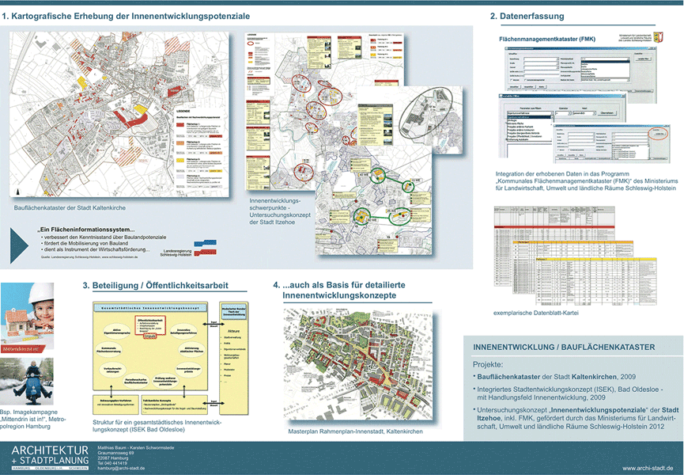This screenshot has height=475, width=684.
Task: Toggle the first checkbox in top FMK form
Action: [x=512, y=81]
